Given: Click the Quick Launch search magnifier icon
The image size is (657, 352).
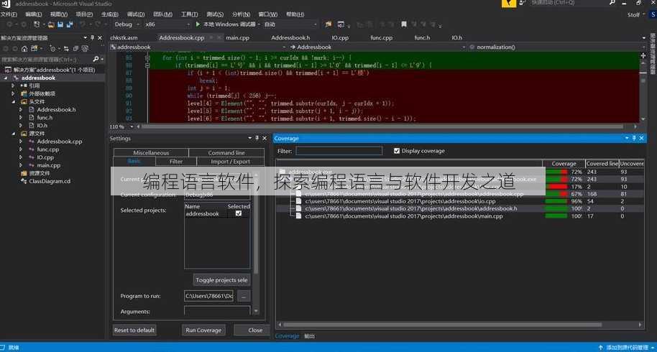Looking at the screenshot, I should [x=612, y=3].
